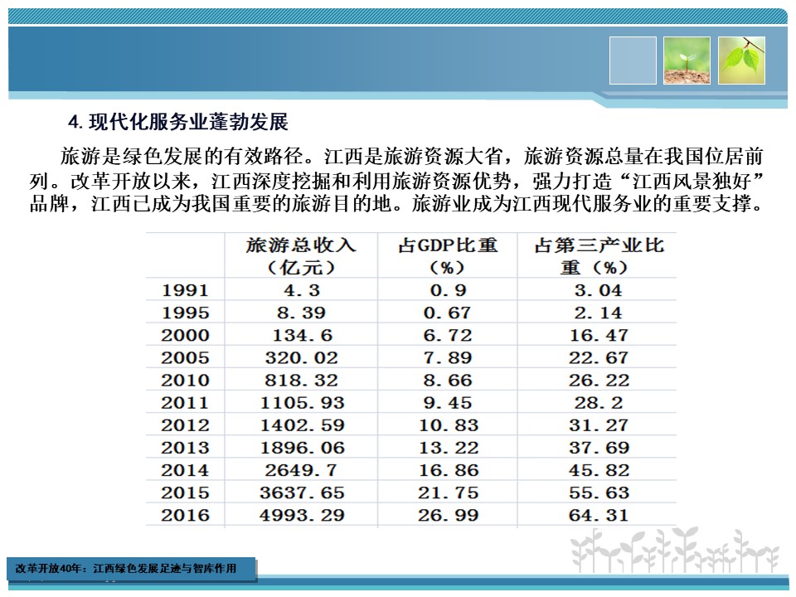
Task: Click paragraph line starting '旅游是绿色发展的有效路径'
Action: (x=412, y=157)
